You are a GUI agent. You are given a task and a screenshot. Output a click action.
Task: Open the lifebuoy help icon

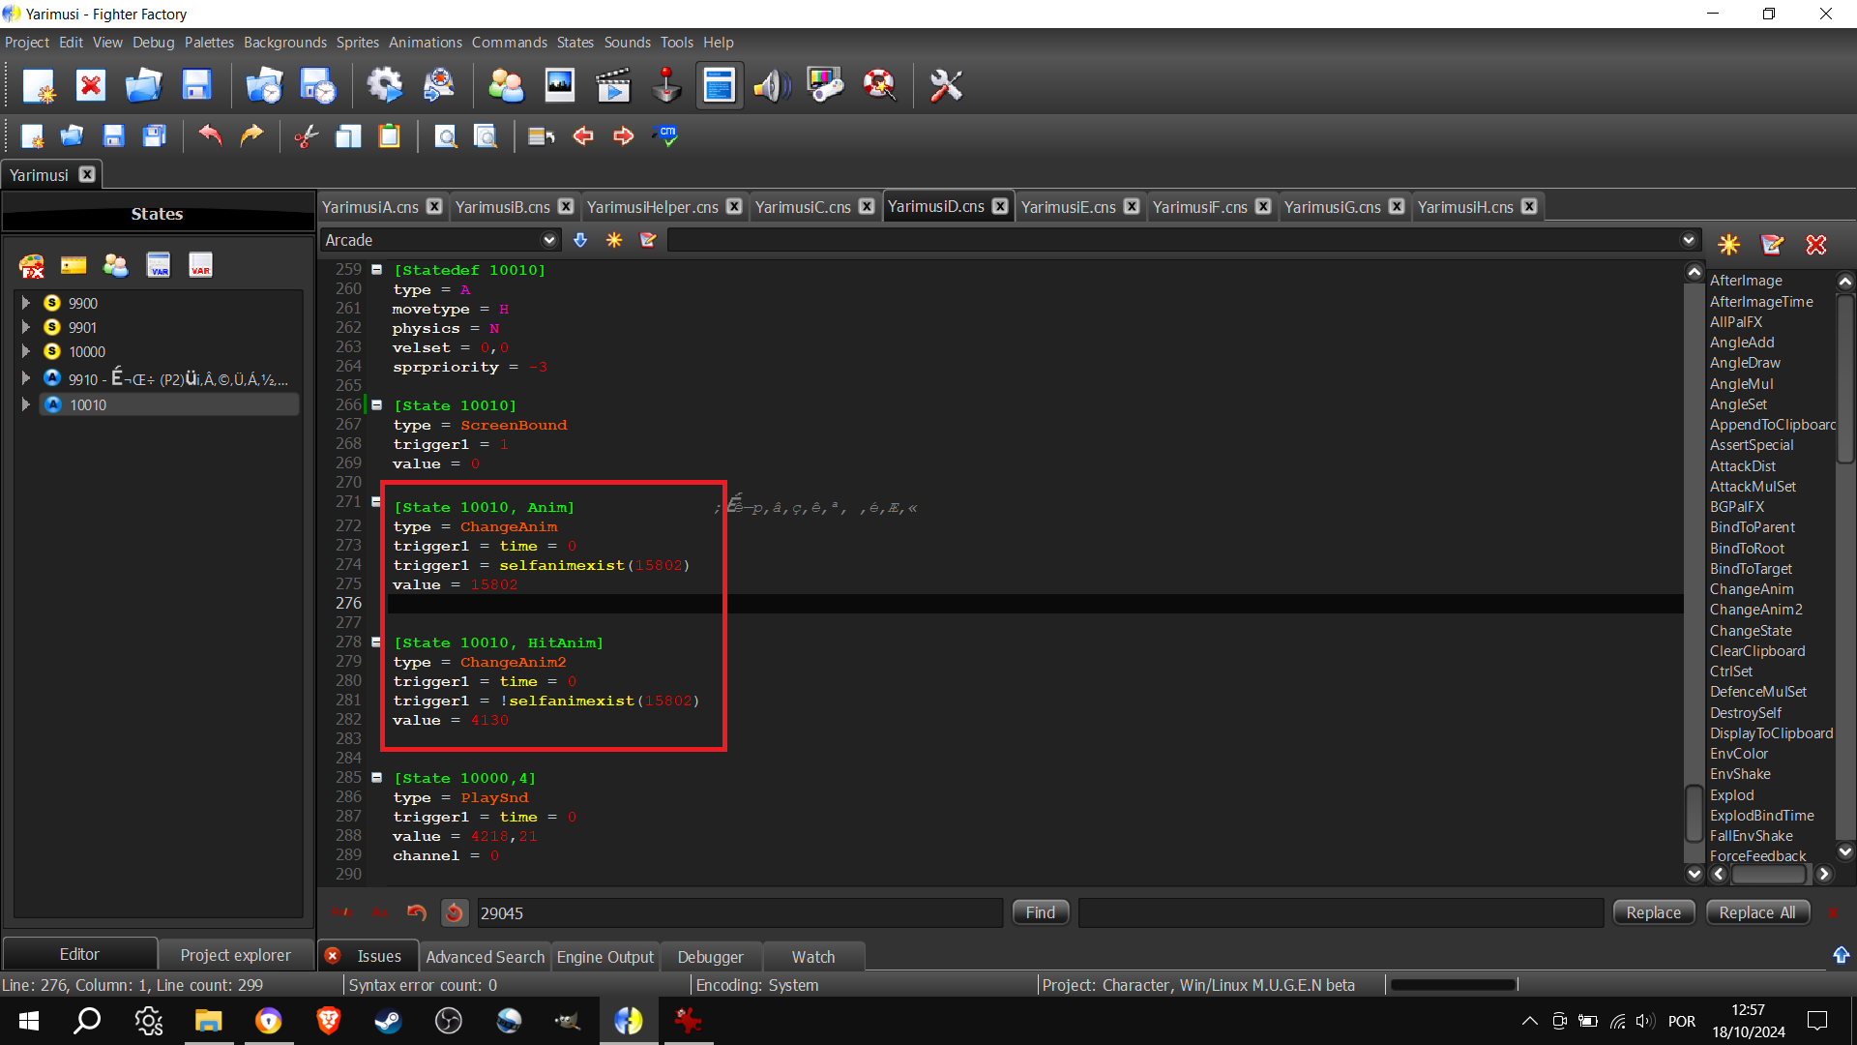coord(879,86)
